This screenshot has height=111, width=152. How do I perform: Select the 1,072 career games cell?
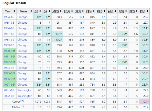coord(38,102)
